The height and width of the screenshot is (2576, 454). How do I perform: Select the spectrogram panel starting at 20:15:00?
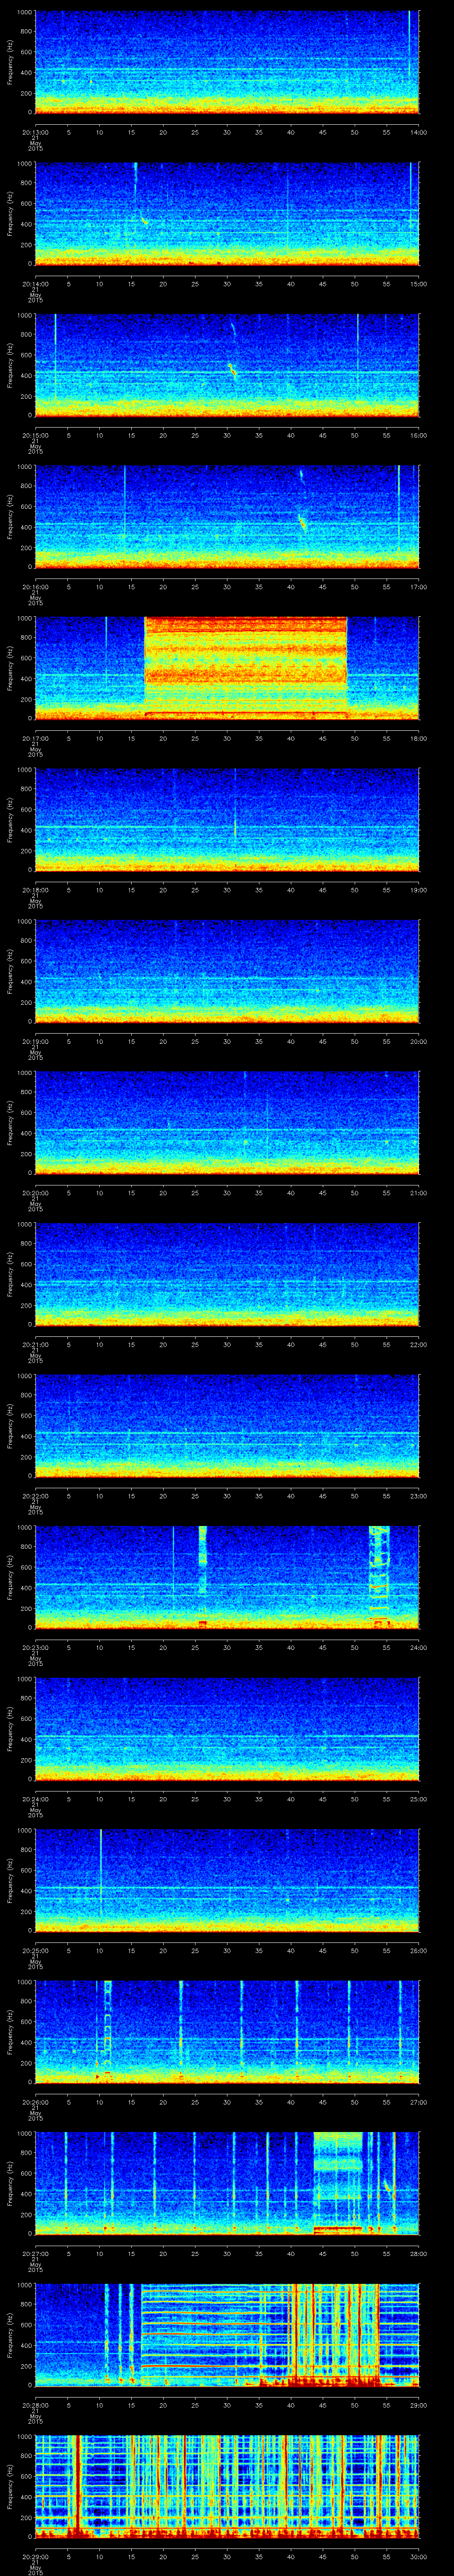pos(227,366)
